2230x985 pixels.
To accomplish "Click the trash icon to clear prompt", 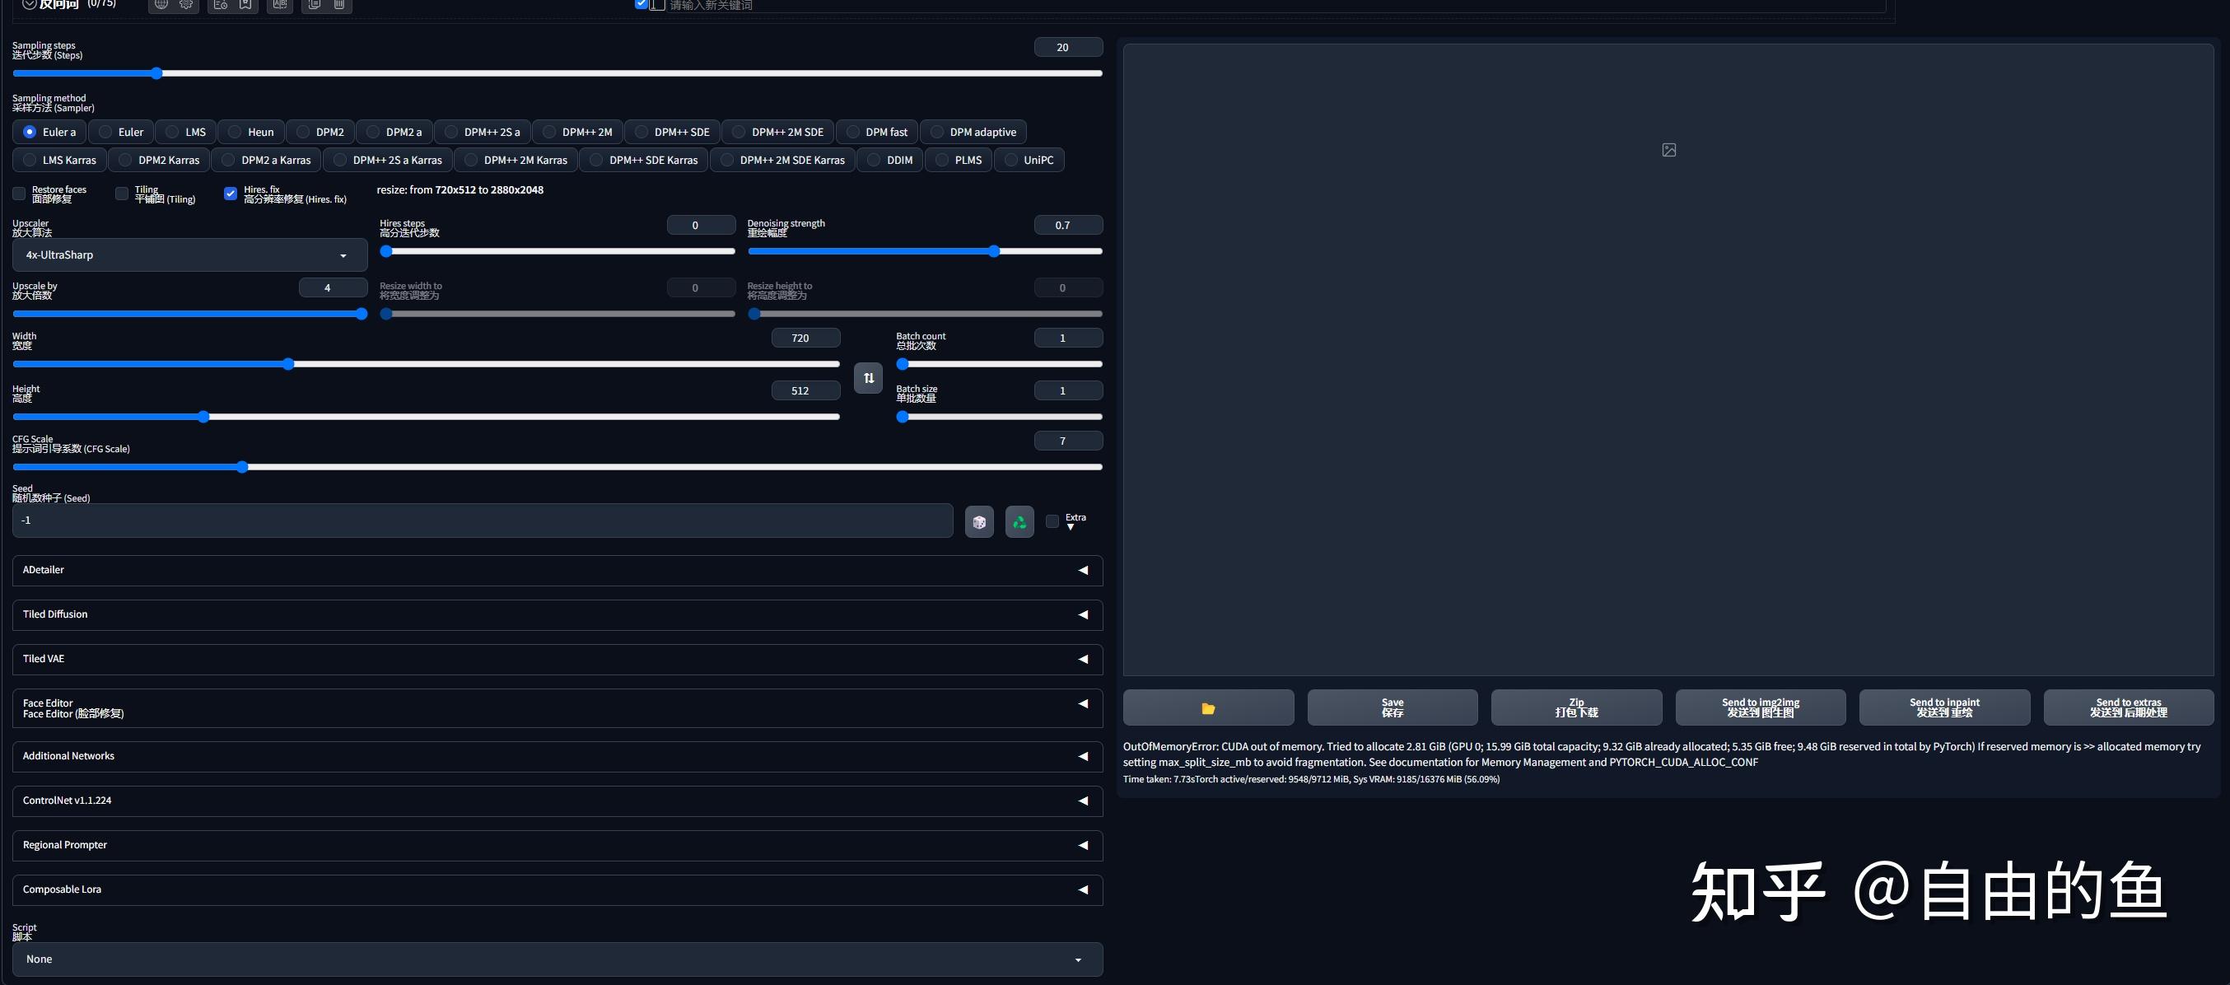I will (x=339, y=4).
